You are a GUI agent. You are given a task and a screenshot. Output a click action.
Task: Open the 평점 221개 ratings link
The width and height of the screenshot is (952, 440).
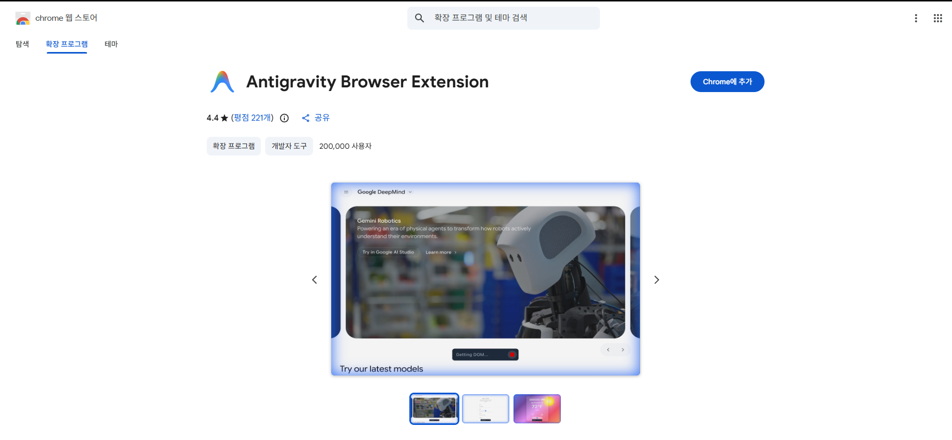[x=253, y=118]
